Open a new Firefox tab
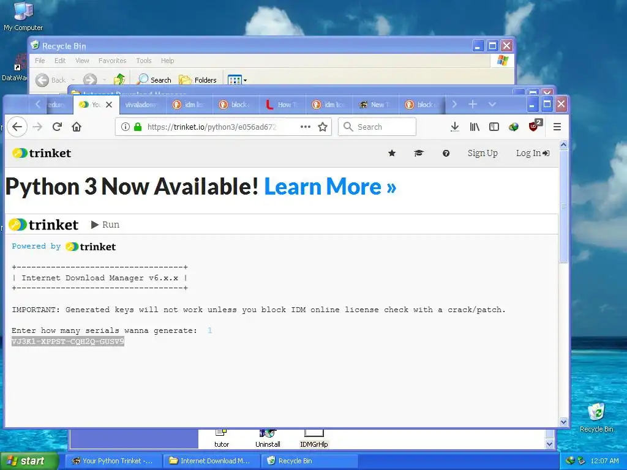 pos(473,104)
